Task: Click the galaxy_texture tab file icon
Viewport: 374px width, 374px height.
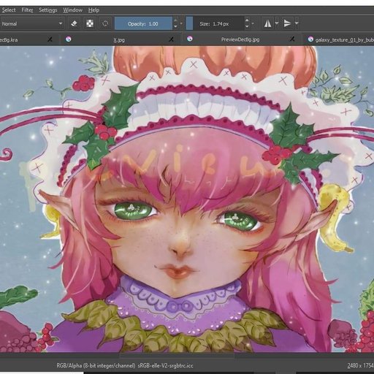Action: pyautogui.click(x=310, y=39)
